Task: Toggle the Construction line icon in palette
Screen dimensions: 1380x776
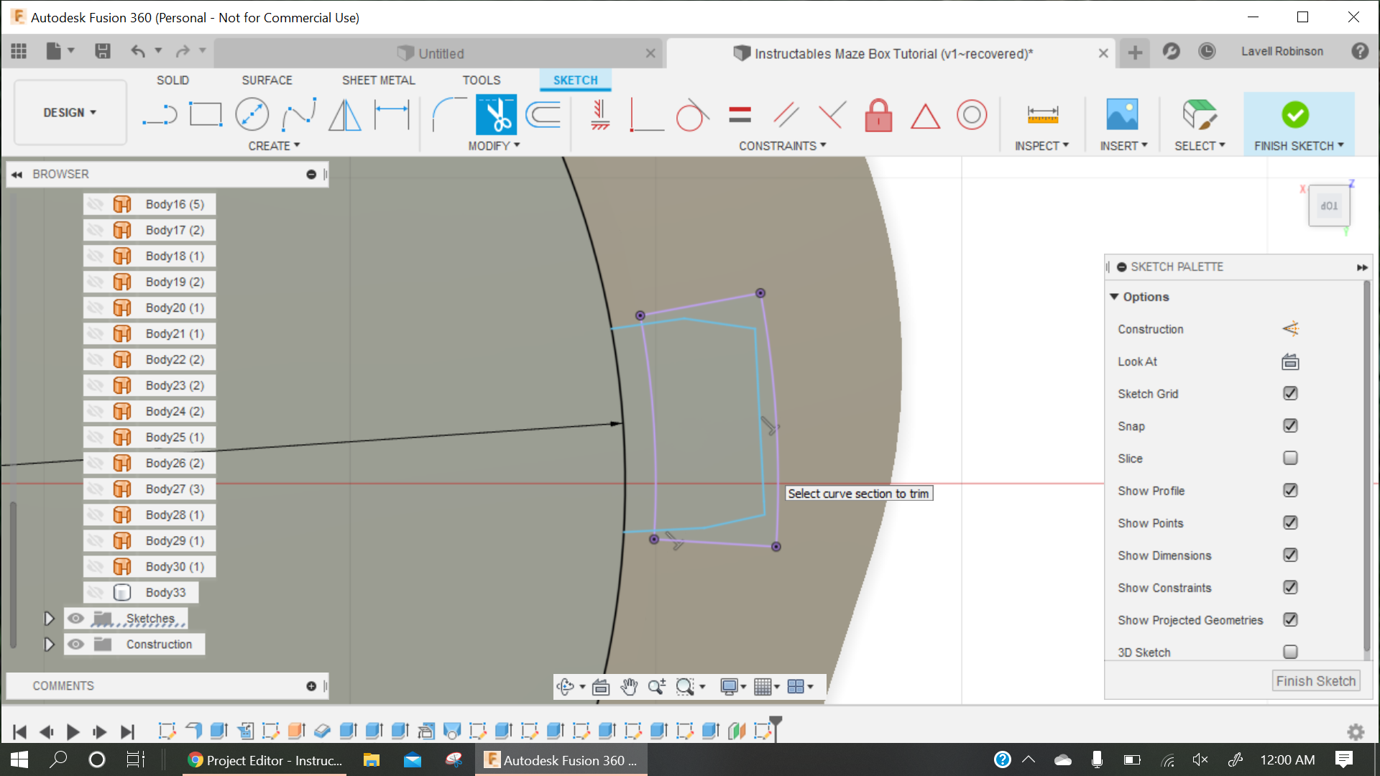Action: click(1290, 329)
